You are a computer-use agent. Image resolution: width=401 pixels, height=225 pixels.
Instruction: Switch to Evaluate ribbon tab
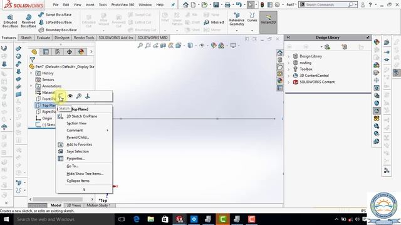click(43, 37)
